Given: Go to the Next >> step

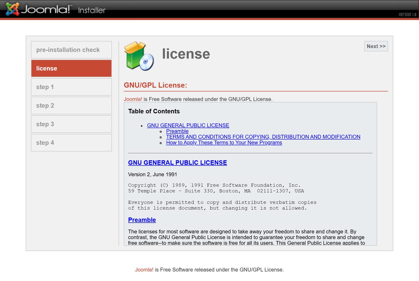Looking at the screenshot, I should [376, 46].
